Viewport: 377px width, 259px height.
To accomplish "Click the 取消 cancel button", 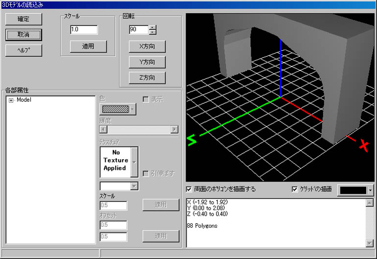I will (24, 35).
